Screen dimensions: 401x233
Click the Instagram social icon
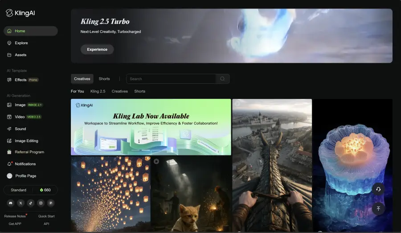(41, 203)
